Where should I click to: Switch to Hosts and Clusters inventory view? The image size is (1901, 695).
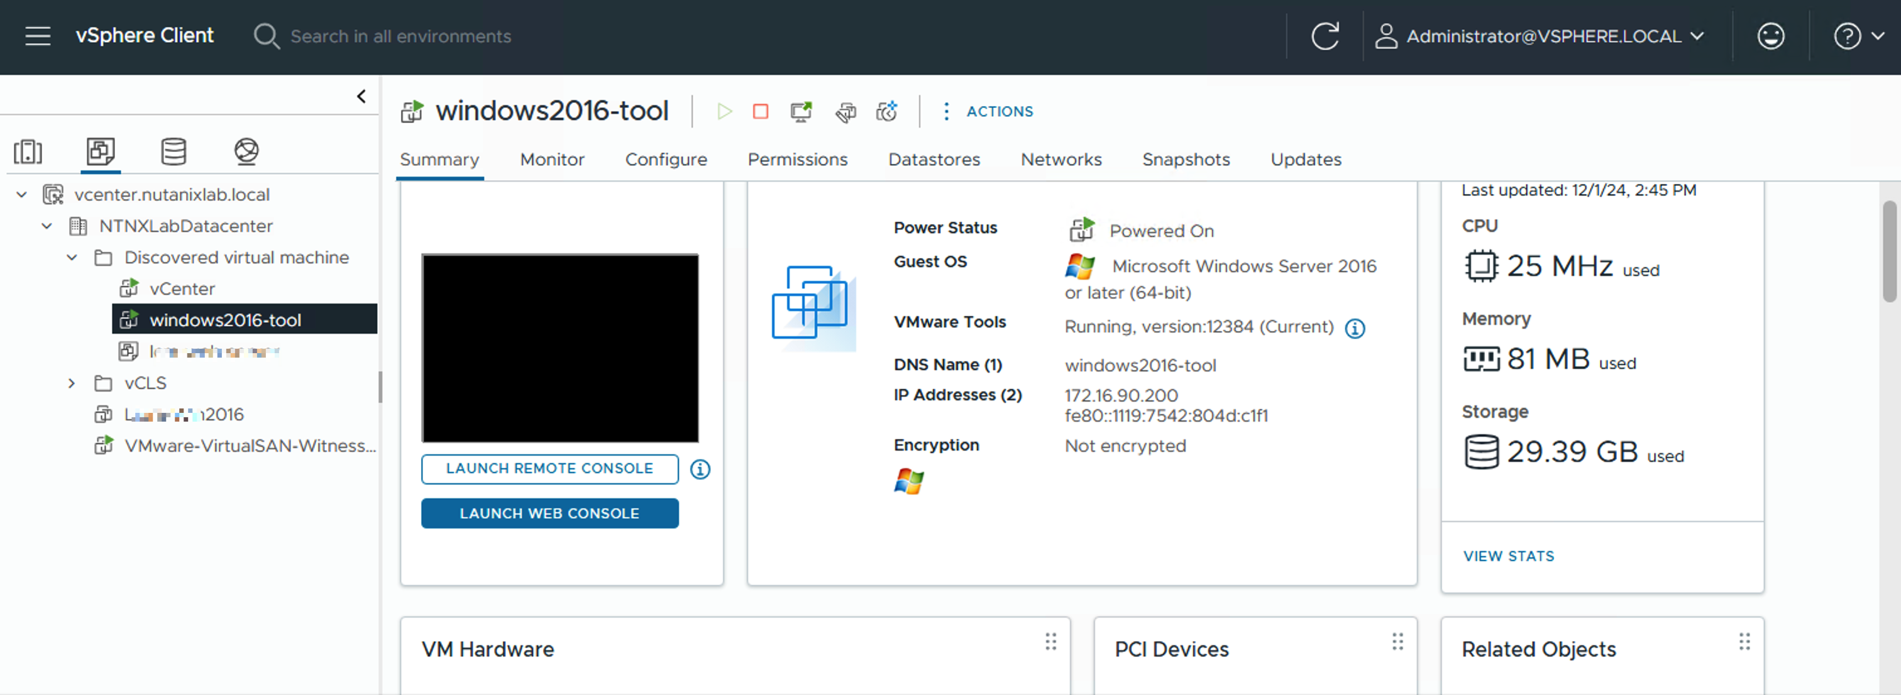point(28,151)
